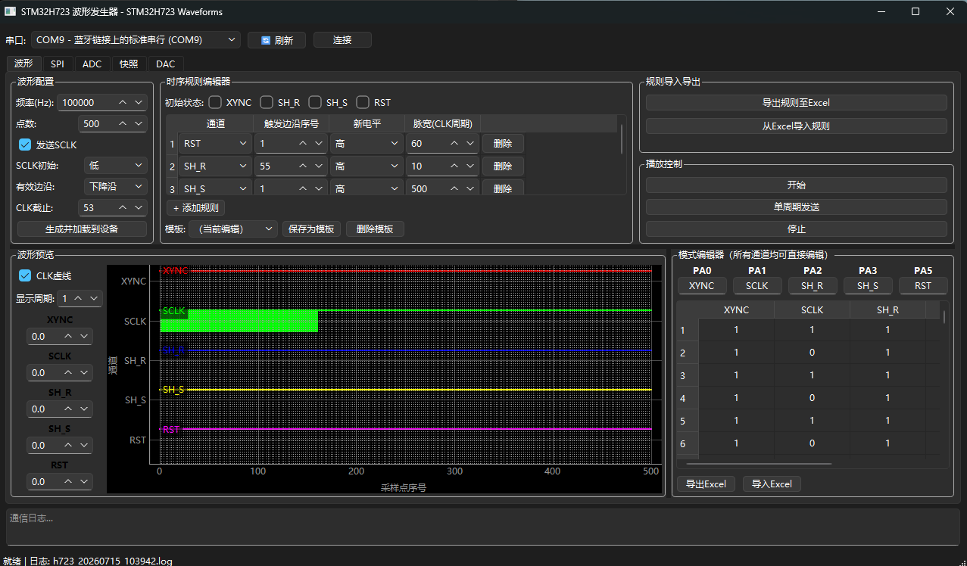The image size is (967, 566).
Task: Delete rule row 2 with its 删除 button
Action: coord(503,166)
